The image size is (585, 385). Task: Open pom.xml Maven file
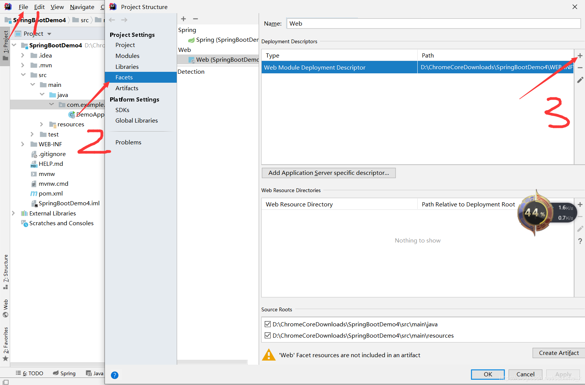tap(50, 193)
